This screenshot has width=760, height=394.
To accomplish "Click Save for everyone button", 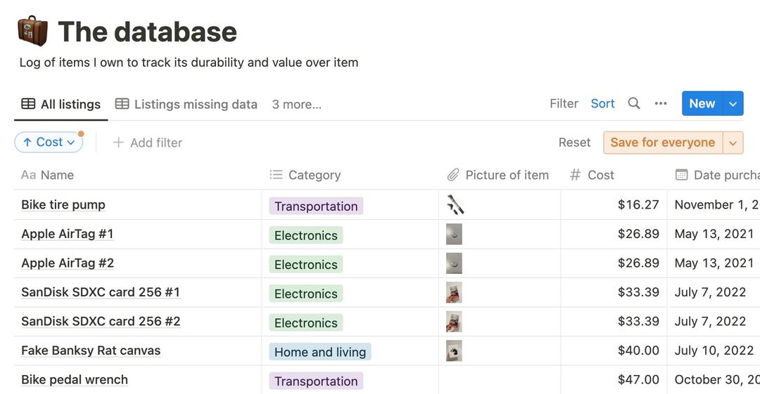I will (662, 143).
